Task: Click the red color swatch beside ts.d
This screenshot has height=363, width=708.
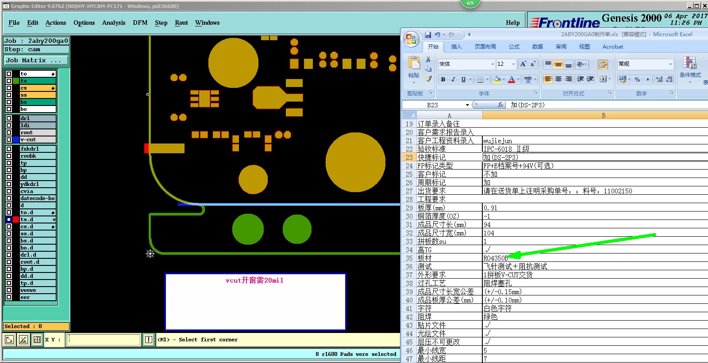Action: pyautogui.click(x=16, y=219)
